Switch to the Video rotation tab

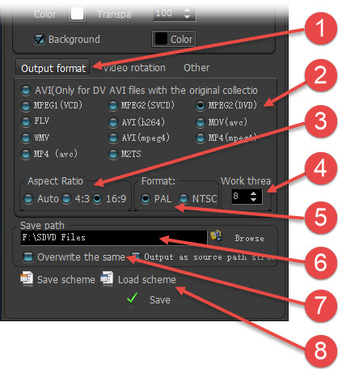[134, 68]
